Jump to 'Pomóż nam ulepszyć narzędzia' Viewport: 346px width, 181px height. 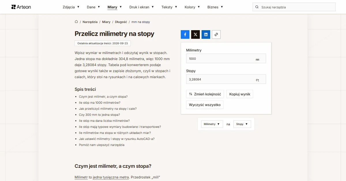pyautogui.click(x=102, y=145)
